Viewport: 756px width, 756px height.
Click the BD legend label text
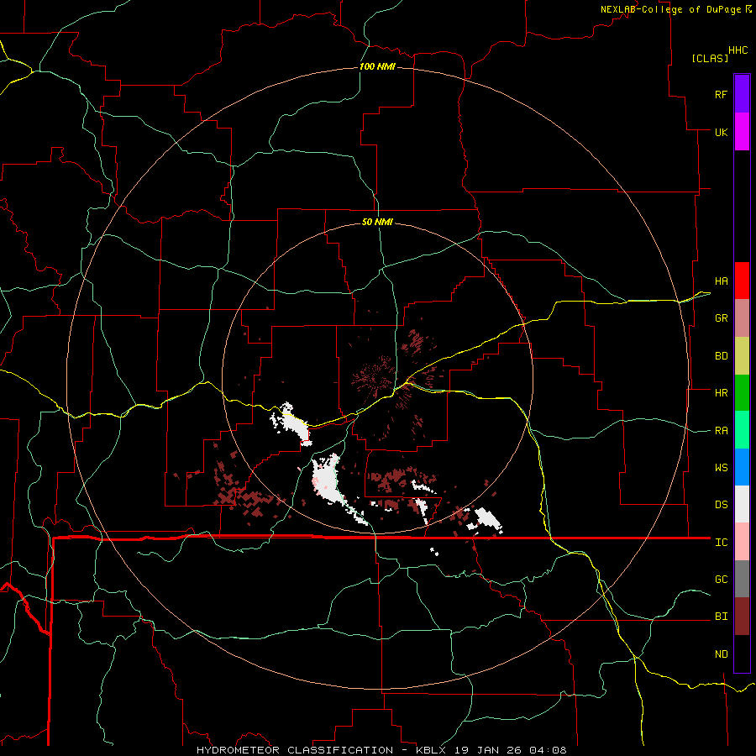[722, 356]
